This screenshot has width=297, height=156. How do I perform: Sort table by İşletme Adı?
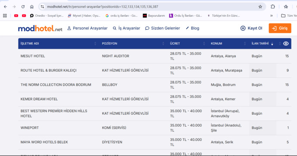coord(59,43)
